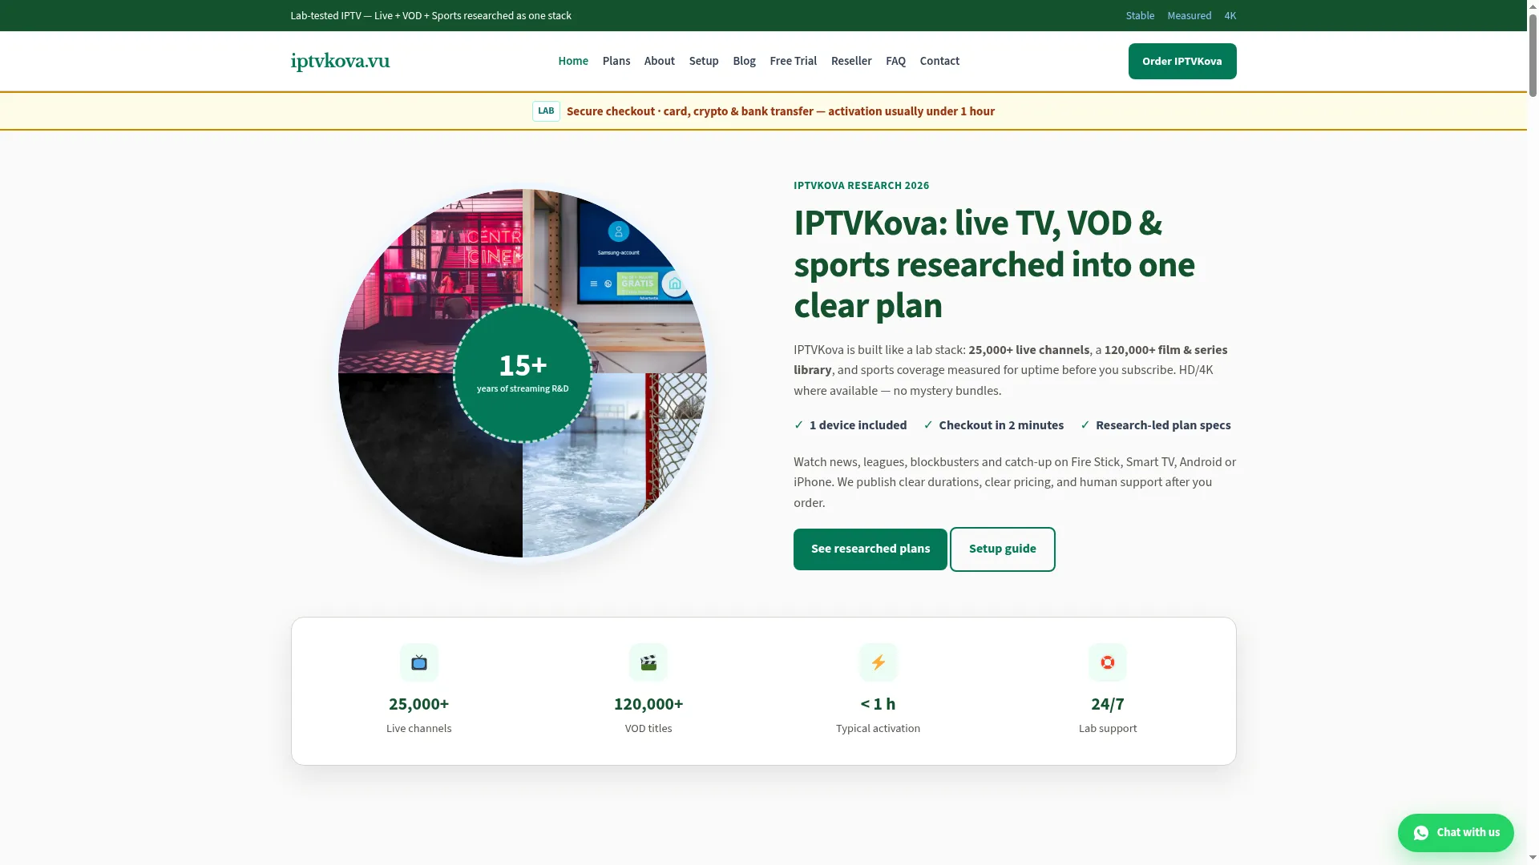This screenshot has height=865, width=1539.
Task: Select Free Trial in the navigation
Action: [794, 61]
